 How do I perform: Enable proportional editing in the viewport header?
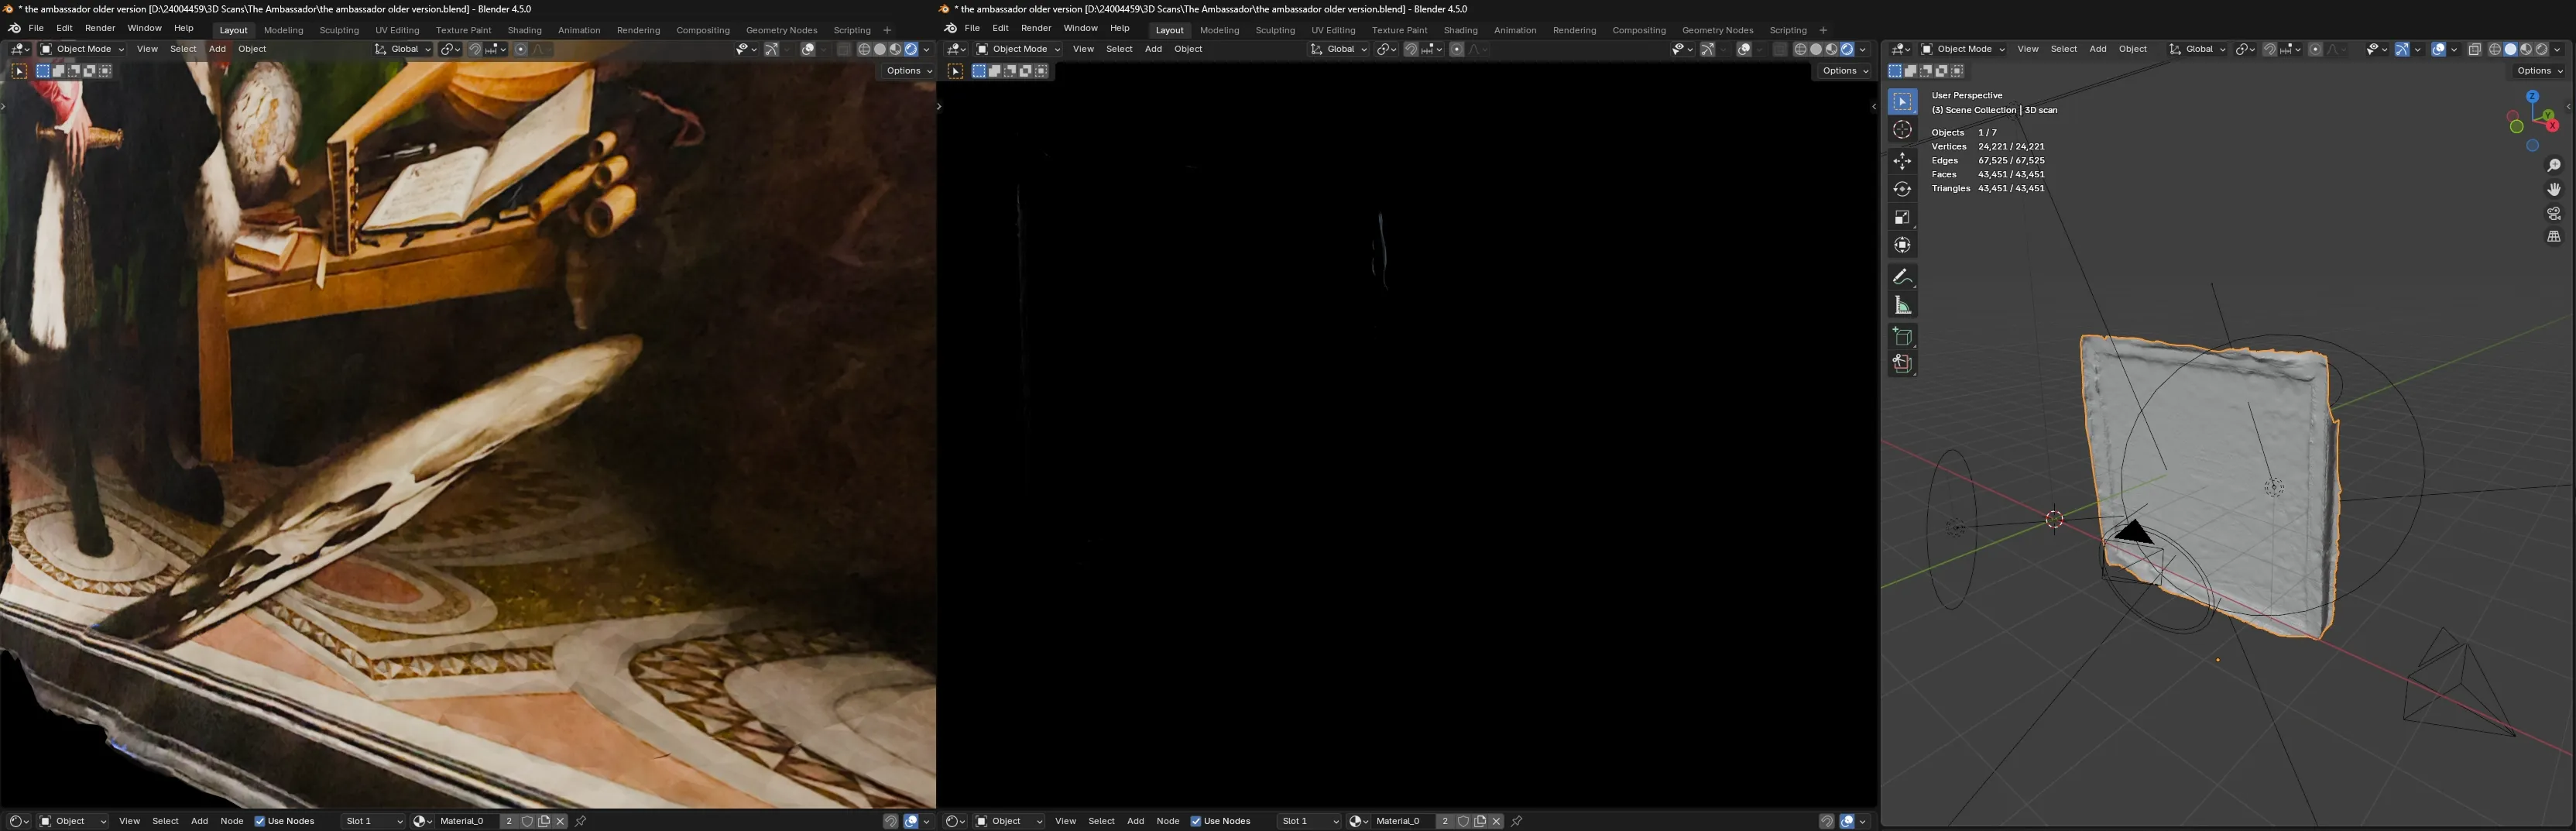[2314, 48]
